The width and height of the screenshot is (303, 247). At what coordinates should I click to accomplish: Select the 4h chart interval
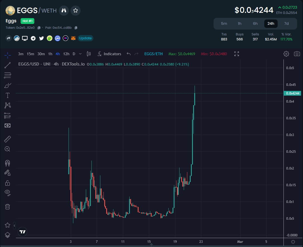58,54
